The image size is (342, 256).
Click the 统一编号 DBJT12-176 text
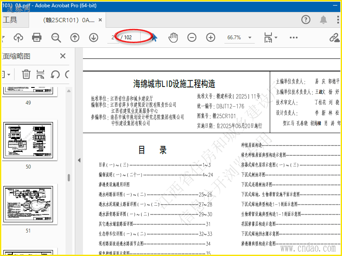click(221, 106)
